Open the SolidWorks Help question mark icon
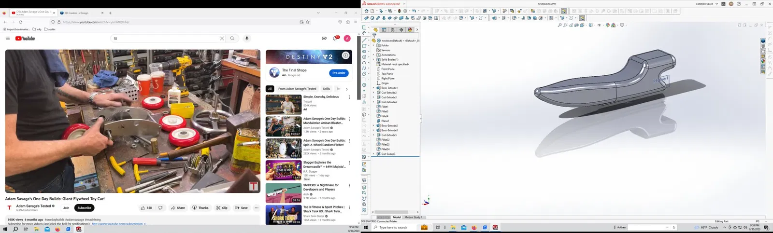773x233 pixels. click(x=739, y=4)
